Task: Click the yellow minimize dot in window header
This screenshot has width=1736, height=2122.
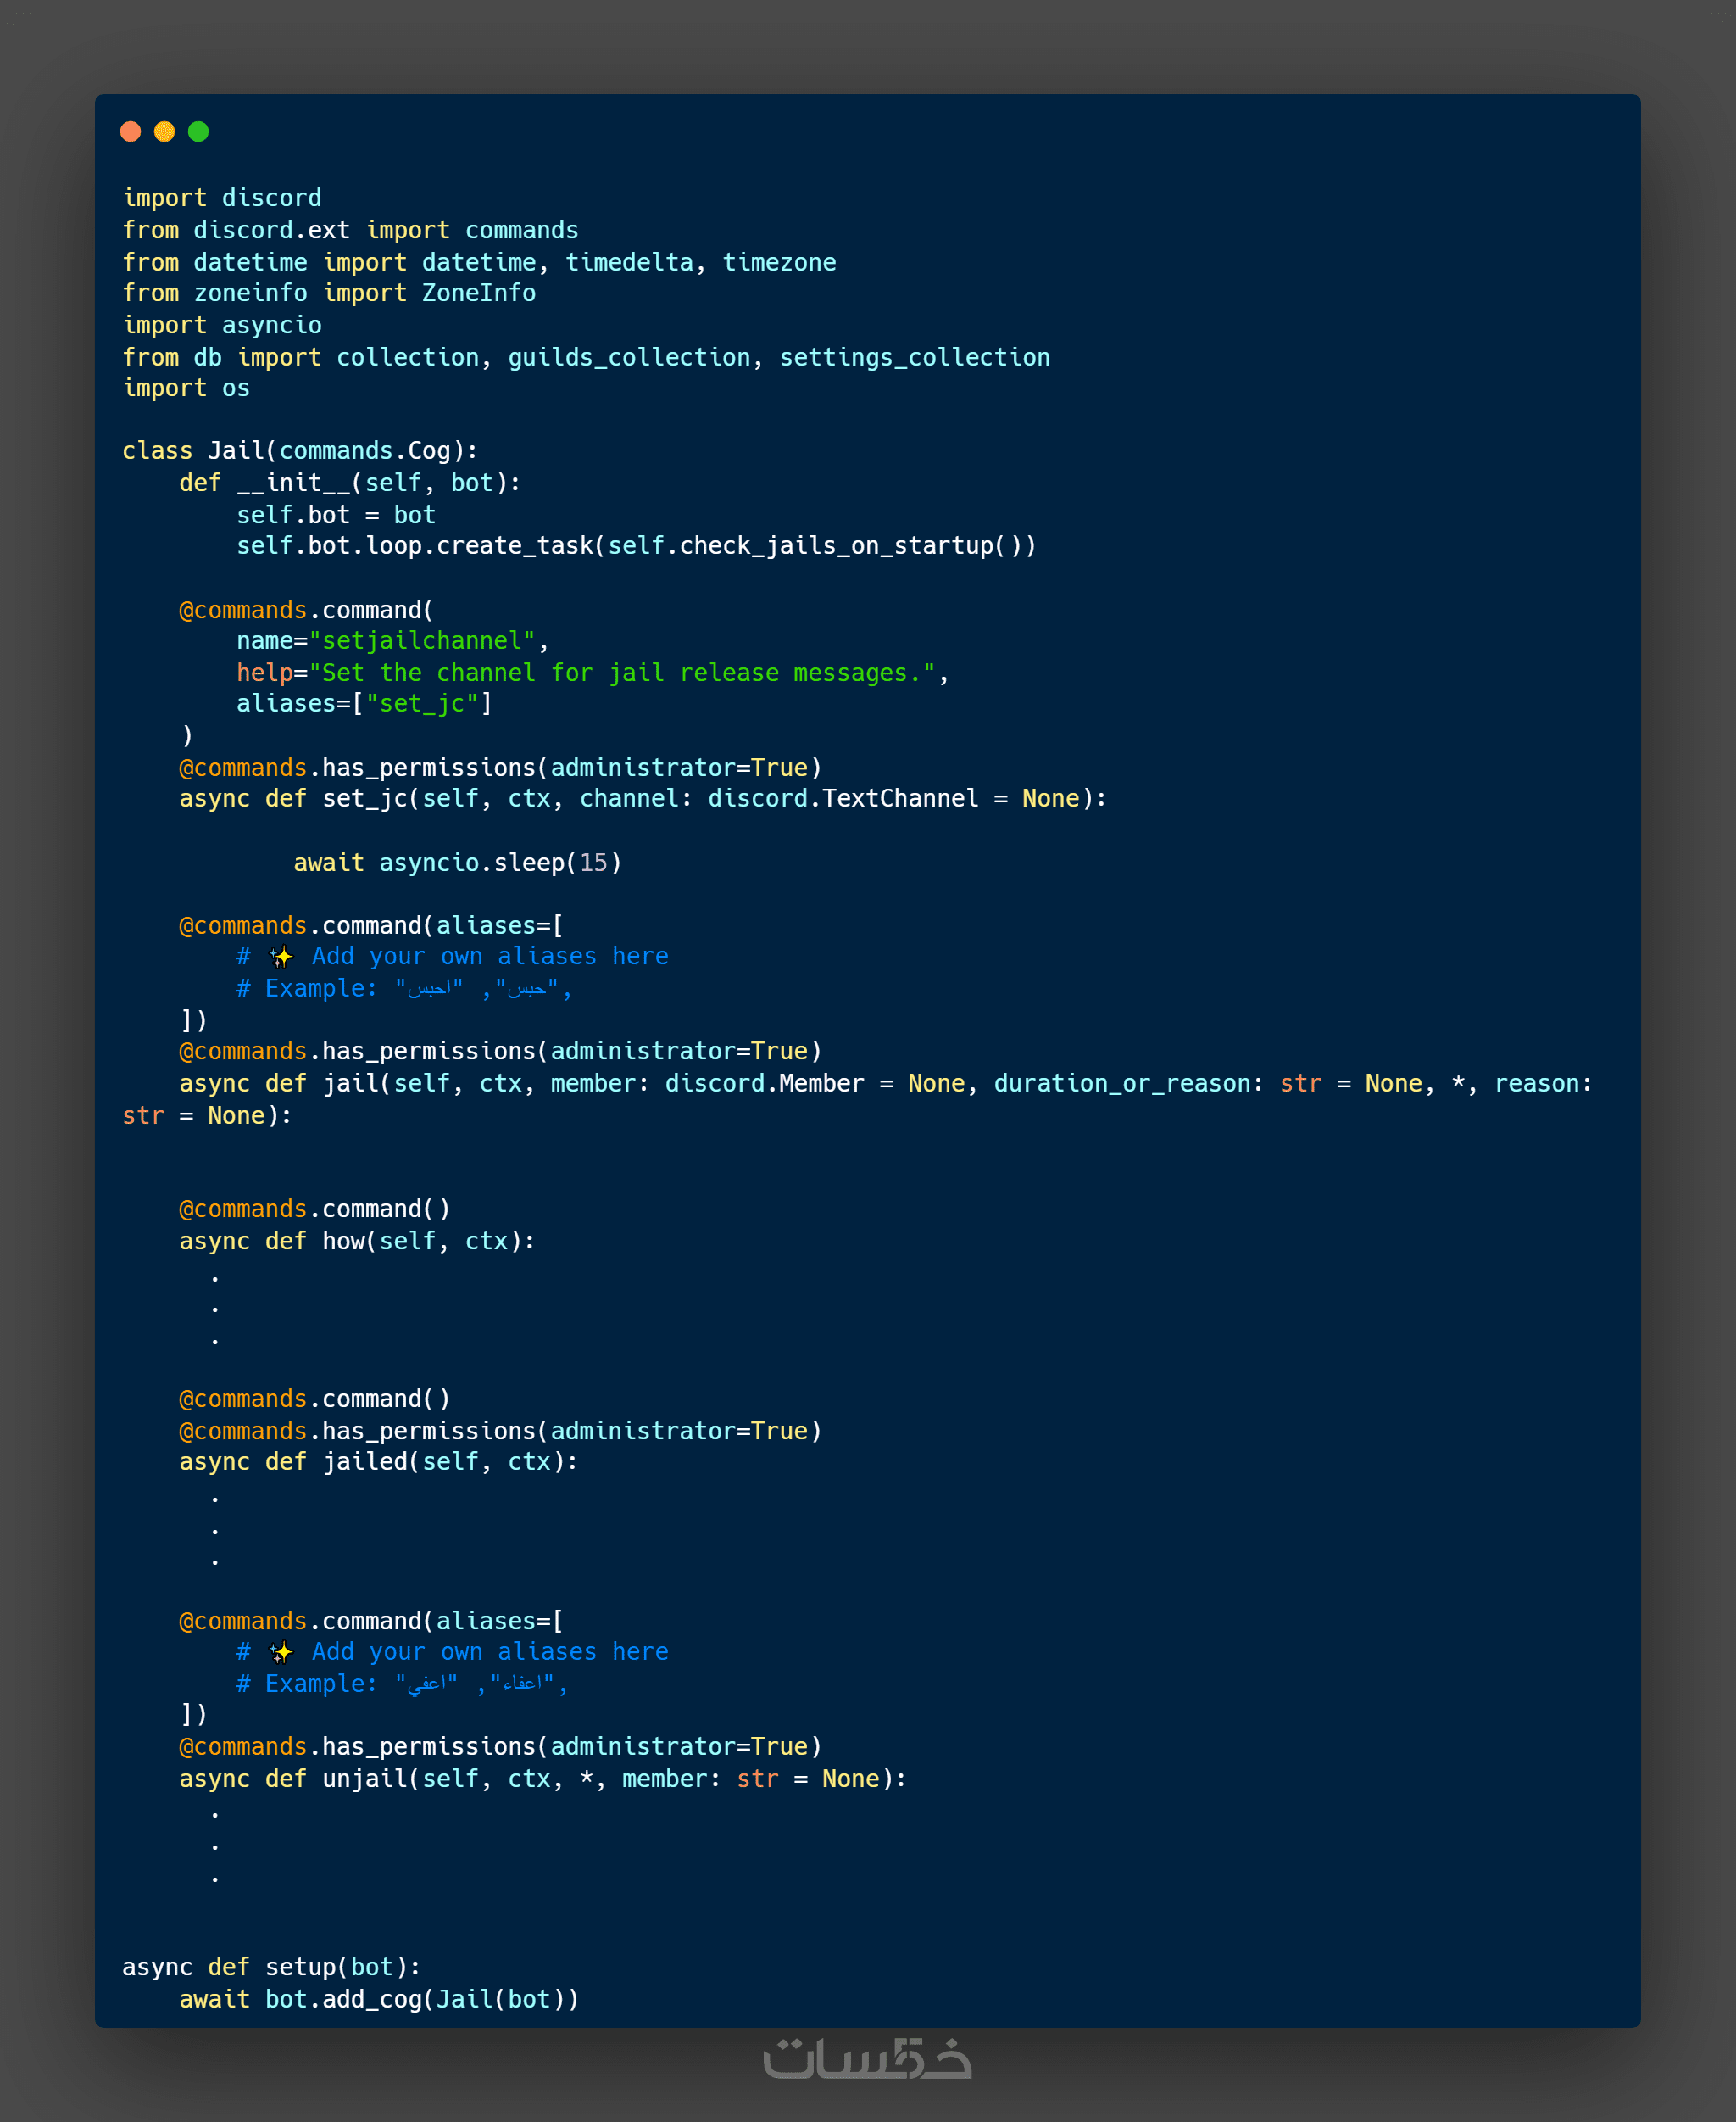Action: point(164,131)
